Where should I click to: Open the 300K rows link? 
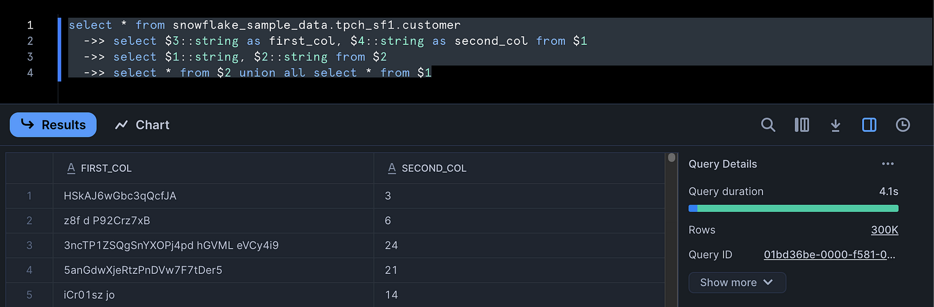(x=884, y=230)
